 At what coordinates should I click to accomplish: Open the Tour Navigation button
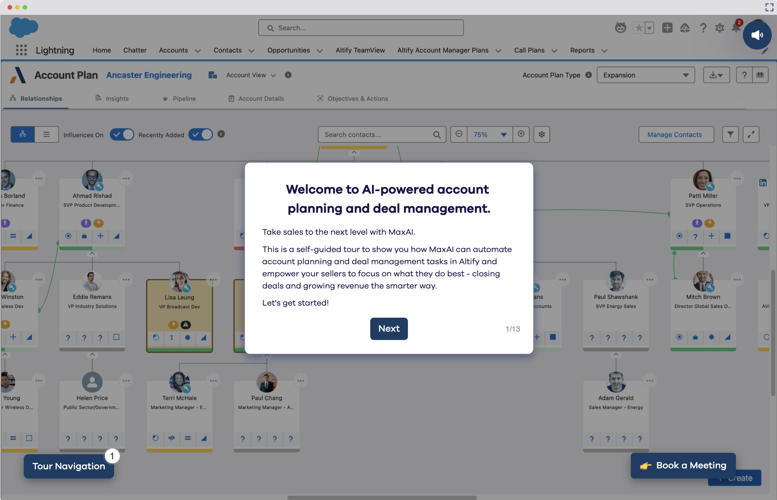point(69,466)
